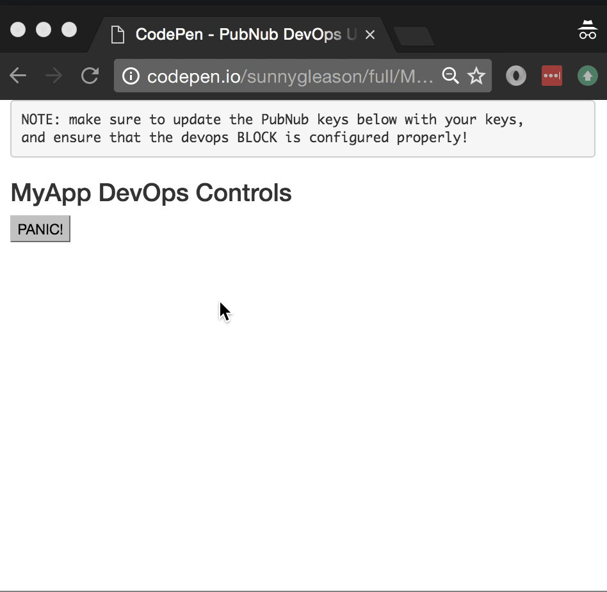Click the green up-arrow extension icon
Screen dimensions: 607x592
587,76
